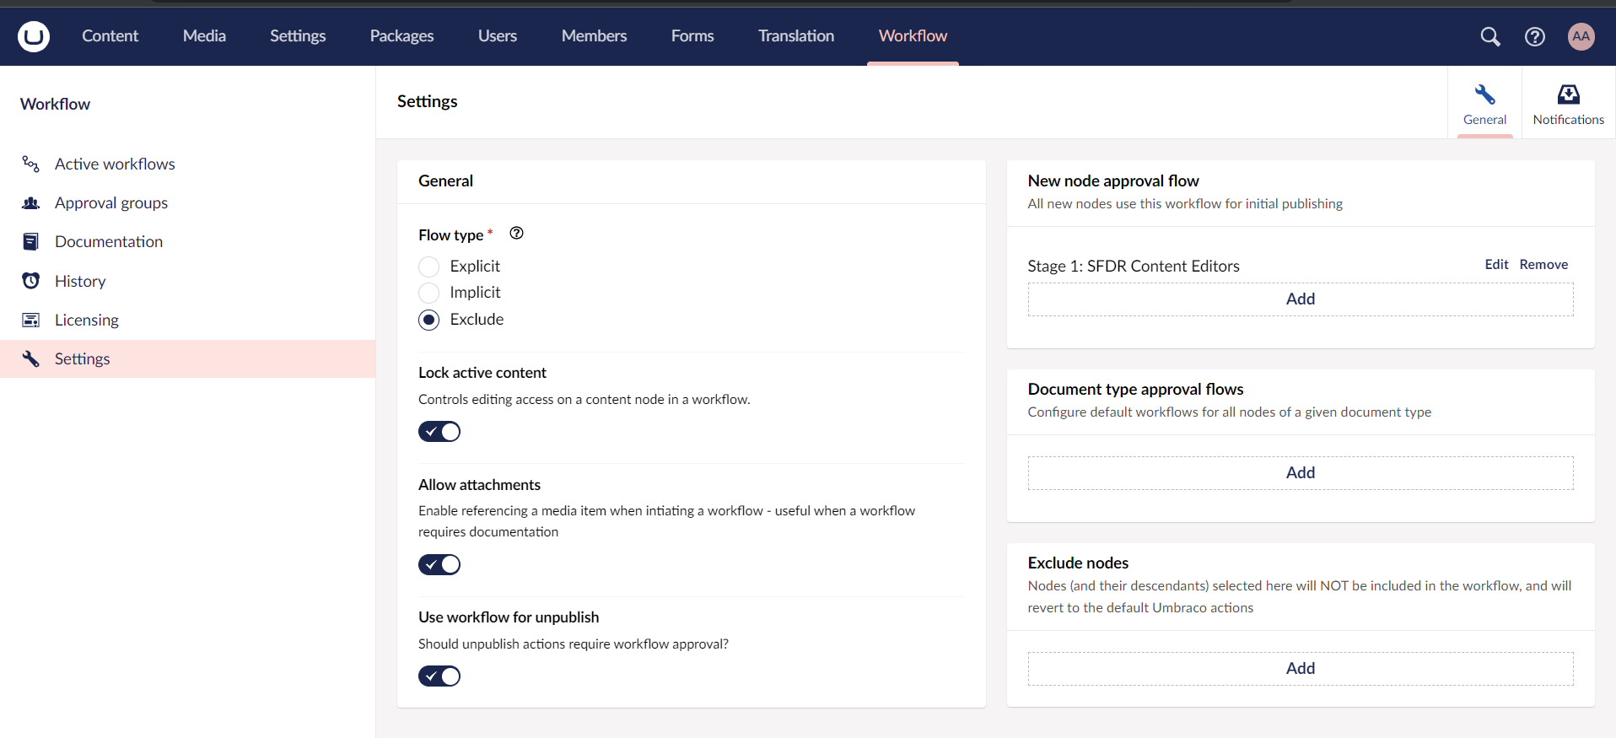The height and width of the screenshot is (738, 1616).
Task: Open the Workflow section tab
Action: point(913,36)
